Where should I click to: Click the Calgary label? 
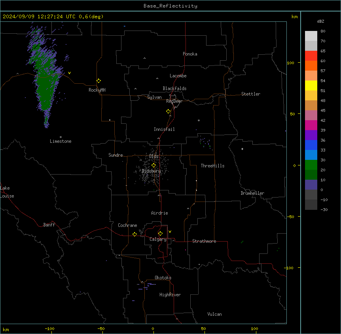(x=158, y=239)
